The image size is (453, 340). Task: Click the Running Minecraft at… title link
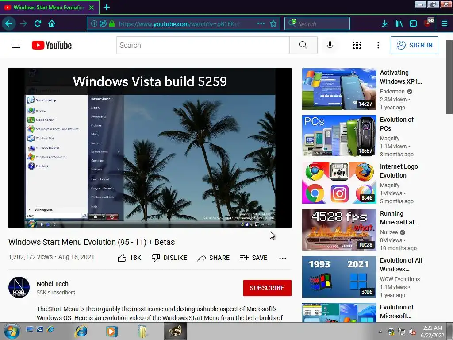point(399,218)
